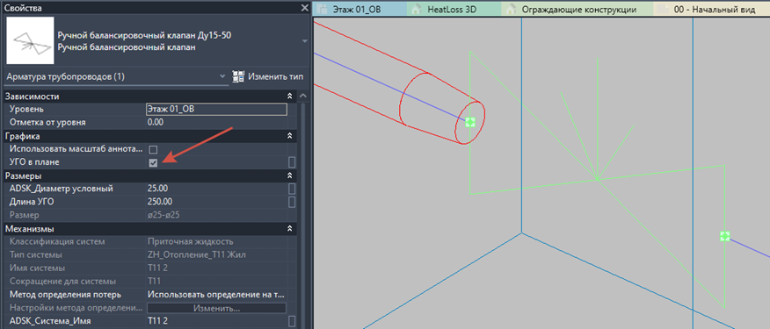The width and height of the screenshot is (770, 329).
Task: Open the type selector dropdown arrow
Action: coord(304,41)
